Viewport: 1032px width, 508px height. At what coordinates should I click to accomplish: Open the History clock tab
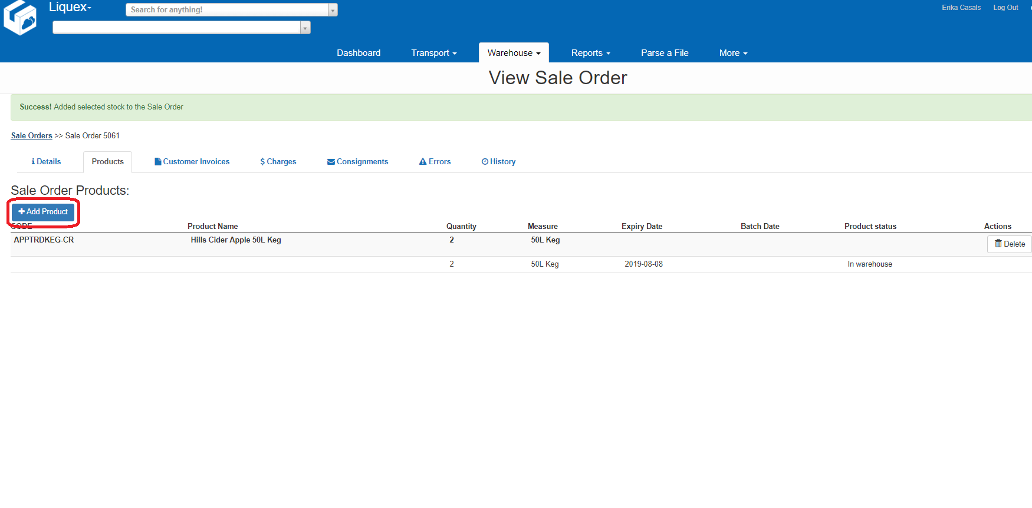coord(498,162)
